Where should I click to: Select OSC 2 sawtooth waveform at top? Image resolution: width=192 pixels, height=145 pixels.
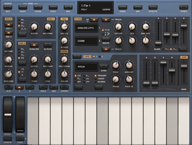pos(23,49)
